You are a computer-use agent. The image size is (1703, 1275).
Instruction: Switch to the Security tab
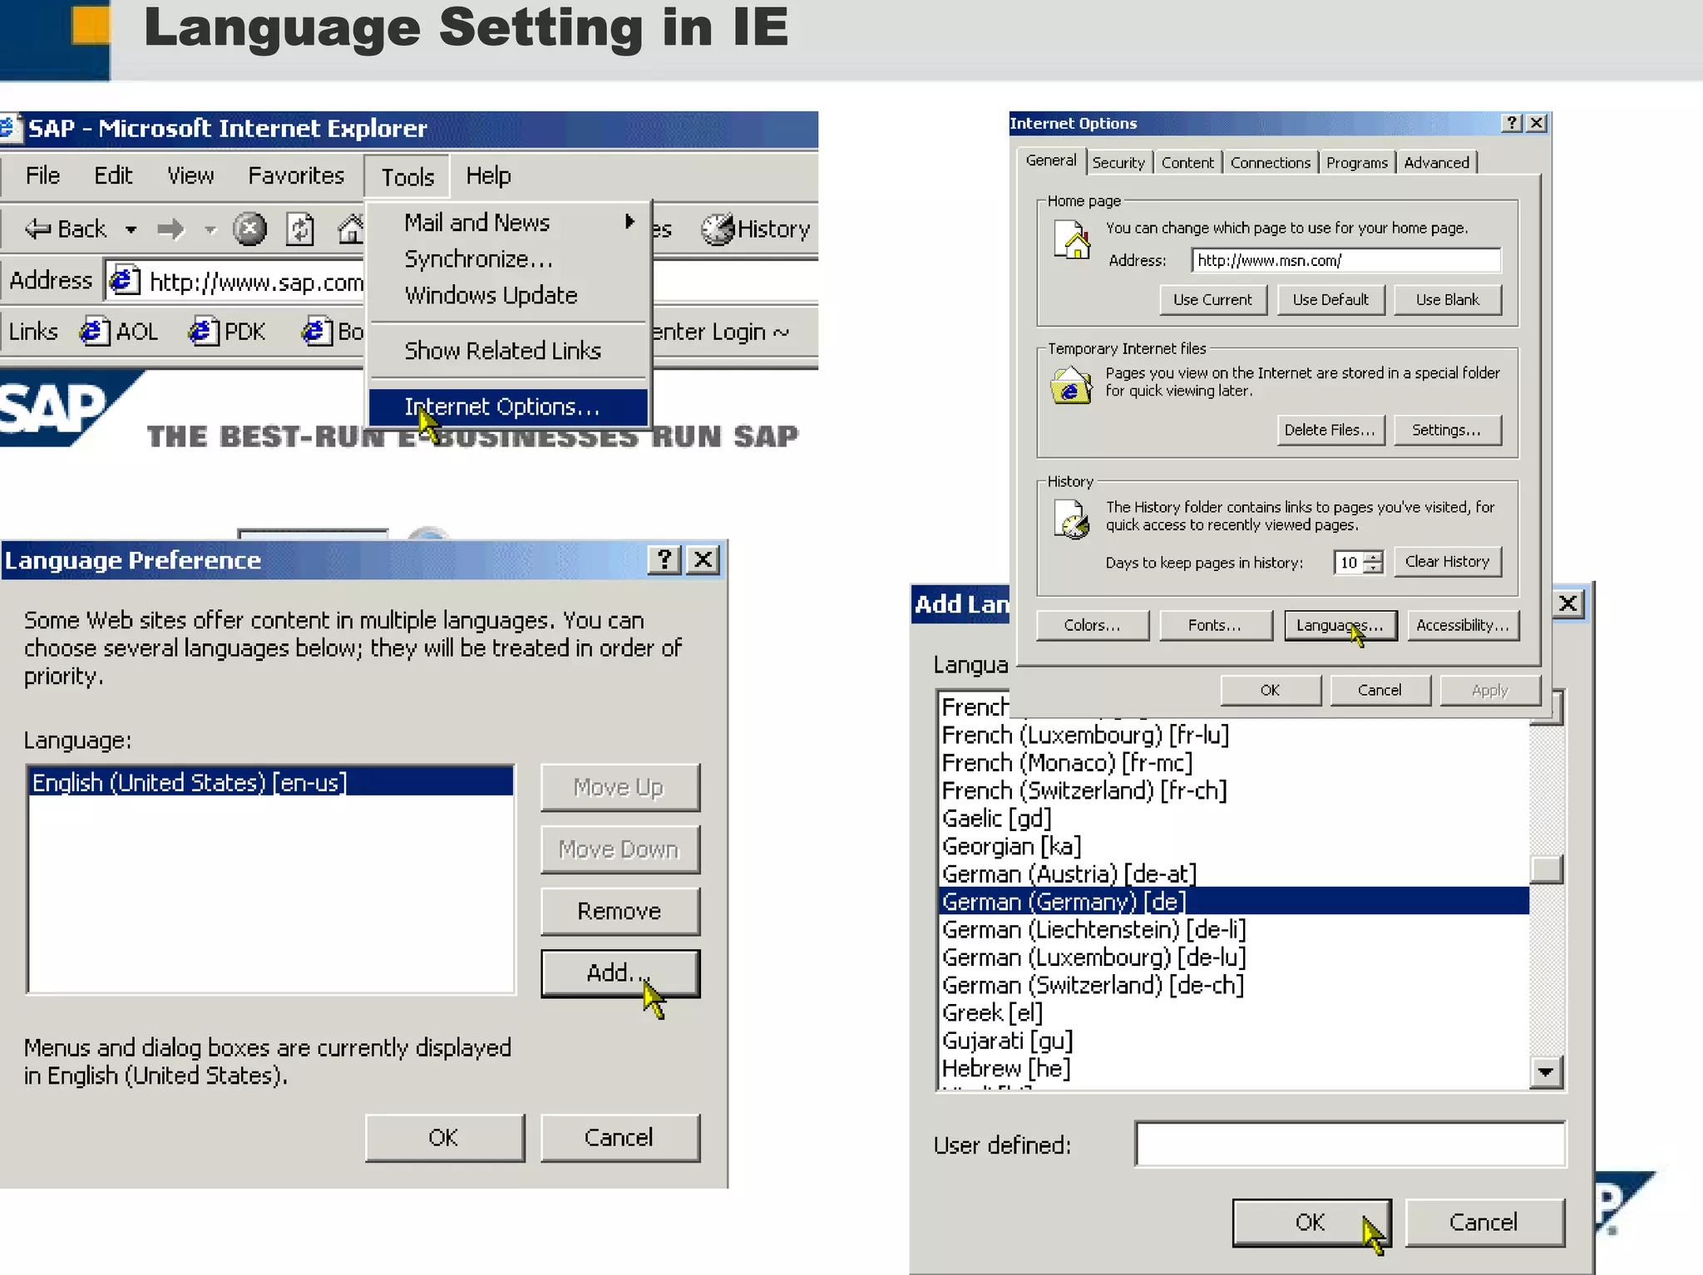coord(1118,163)
